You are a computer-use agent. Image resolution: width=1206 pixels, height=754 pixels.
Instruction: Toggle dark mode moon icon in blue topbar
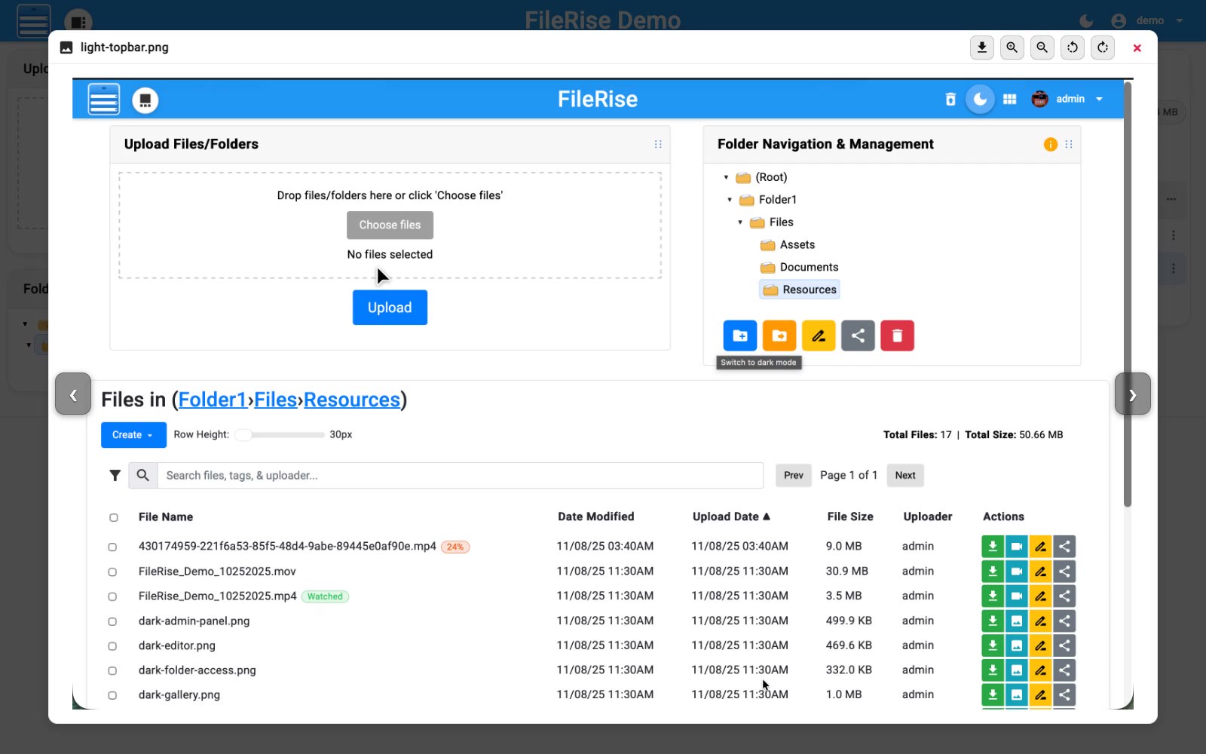[980, 99]
